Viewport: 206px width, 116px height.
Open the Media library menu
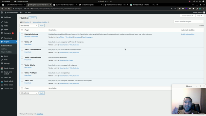(6, 26)
